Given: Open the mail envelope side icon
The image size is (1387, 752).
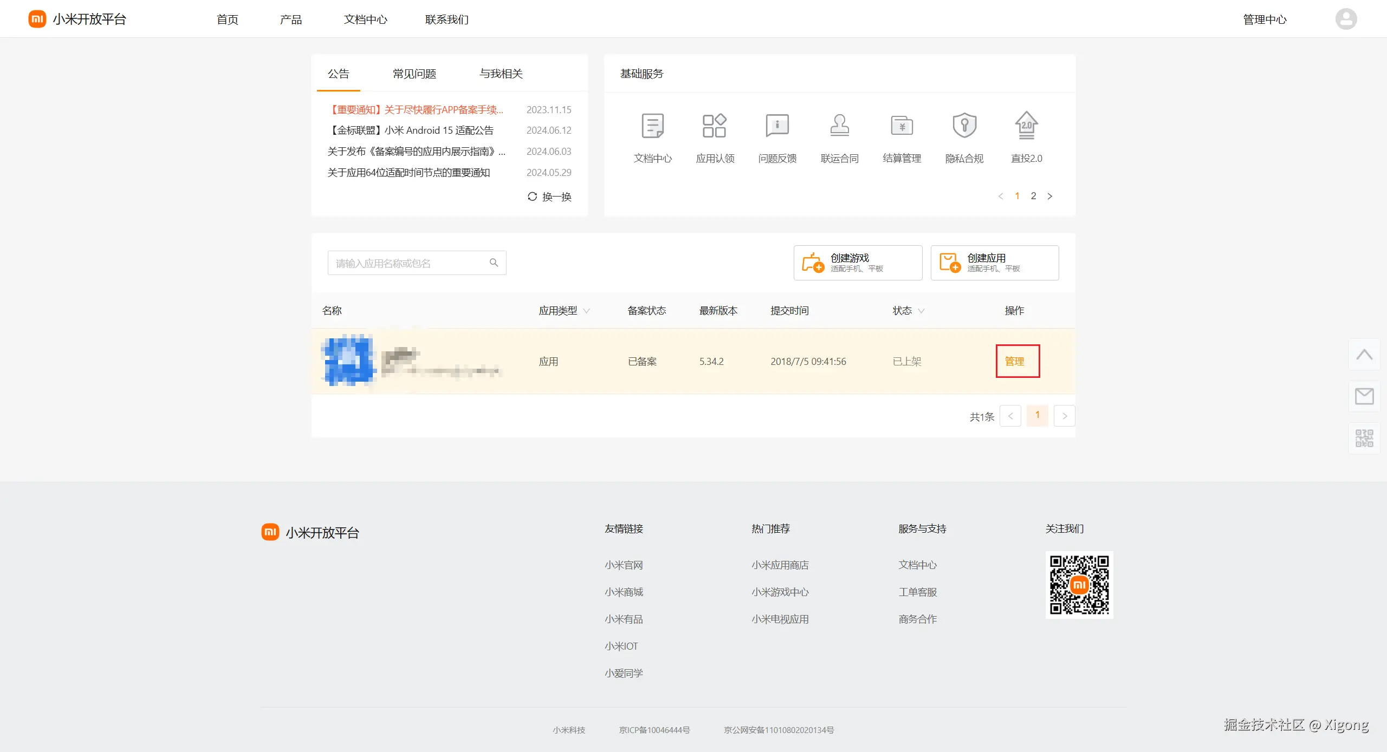Looking at the screenshot, I should pos(1364,396).
